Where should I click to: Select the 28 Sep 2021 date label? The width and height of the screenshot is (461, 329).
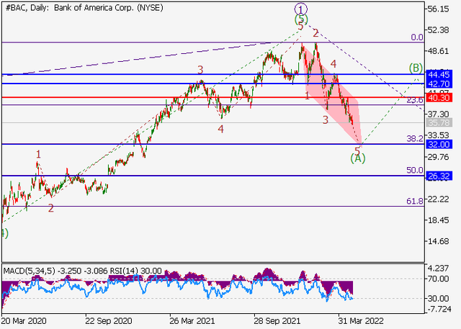[x=277, y=321]
